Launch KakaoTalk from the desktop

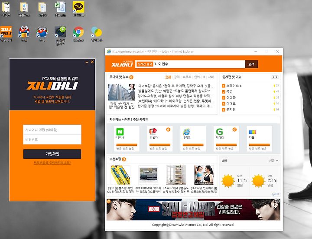coord(78,9)
